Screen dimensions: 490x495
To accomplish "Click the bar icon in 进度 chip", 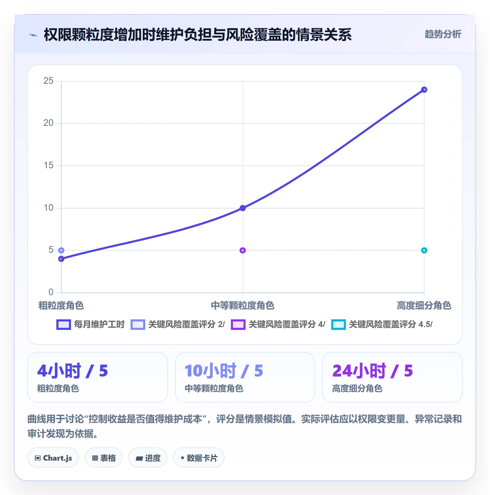I will [139, 458].
